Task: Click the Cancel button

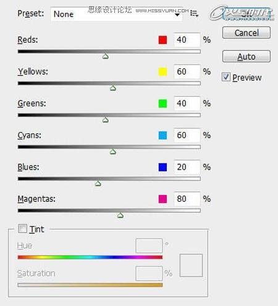Action: point(246,33)
